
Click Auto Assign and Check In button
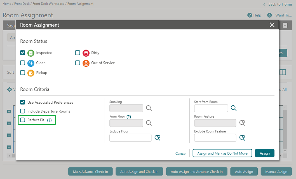139,171
